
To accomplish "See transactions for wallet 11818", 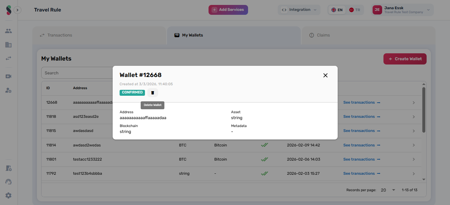I will 362,117.
